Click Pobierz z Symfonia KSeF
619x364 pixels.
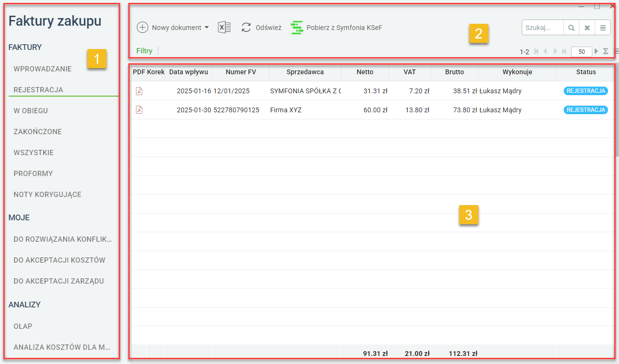(x=337, y=28)
